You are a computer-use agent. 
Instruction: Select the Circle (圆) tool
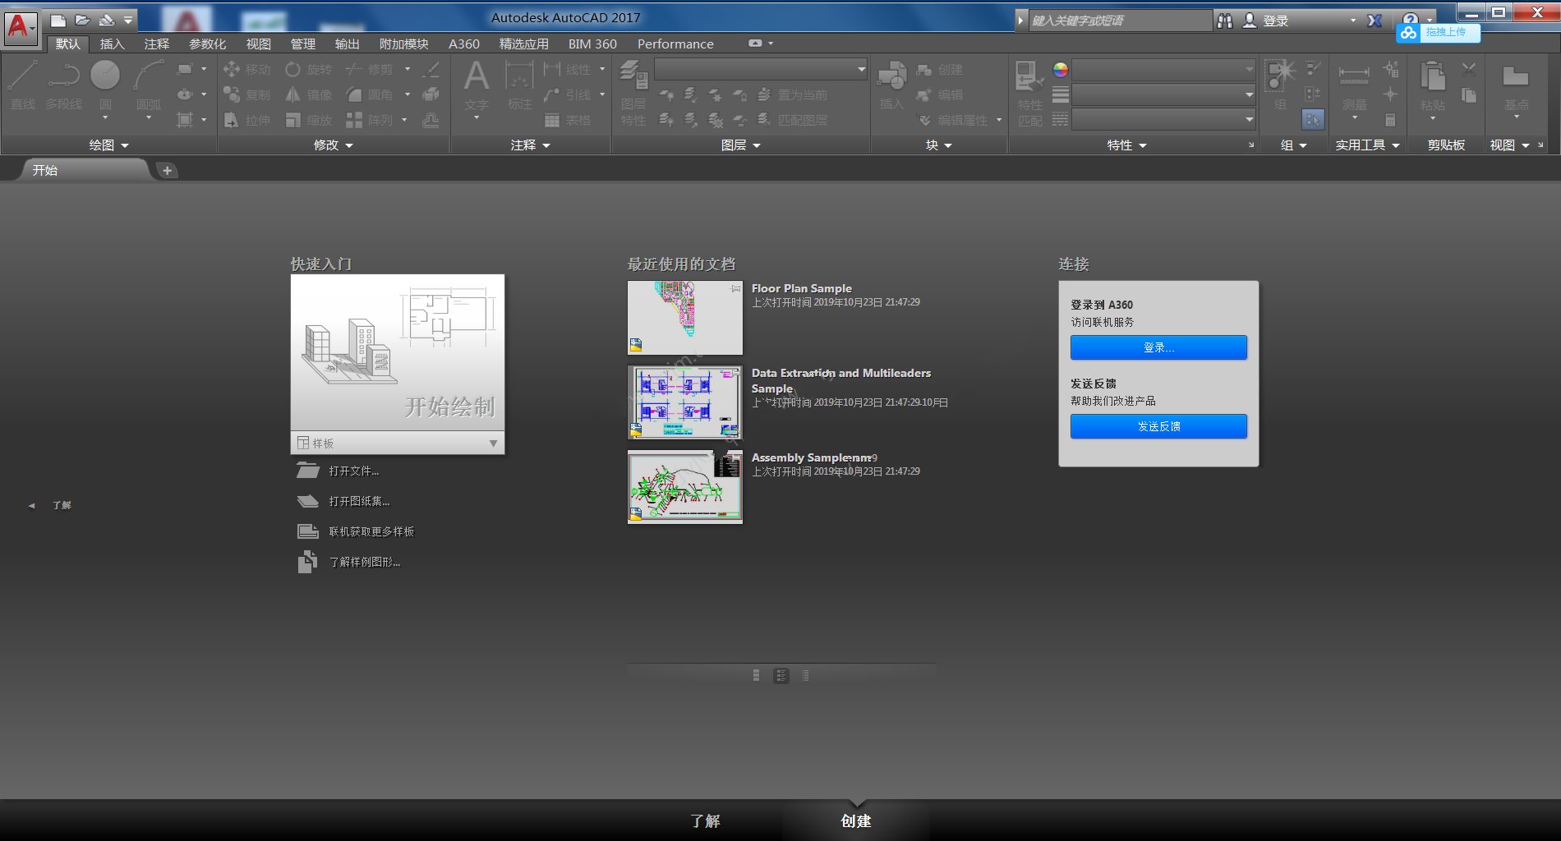105,85
